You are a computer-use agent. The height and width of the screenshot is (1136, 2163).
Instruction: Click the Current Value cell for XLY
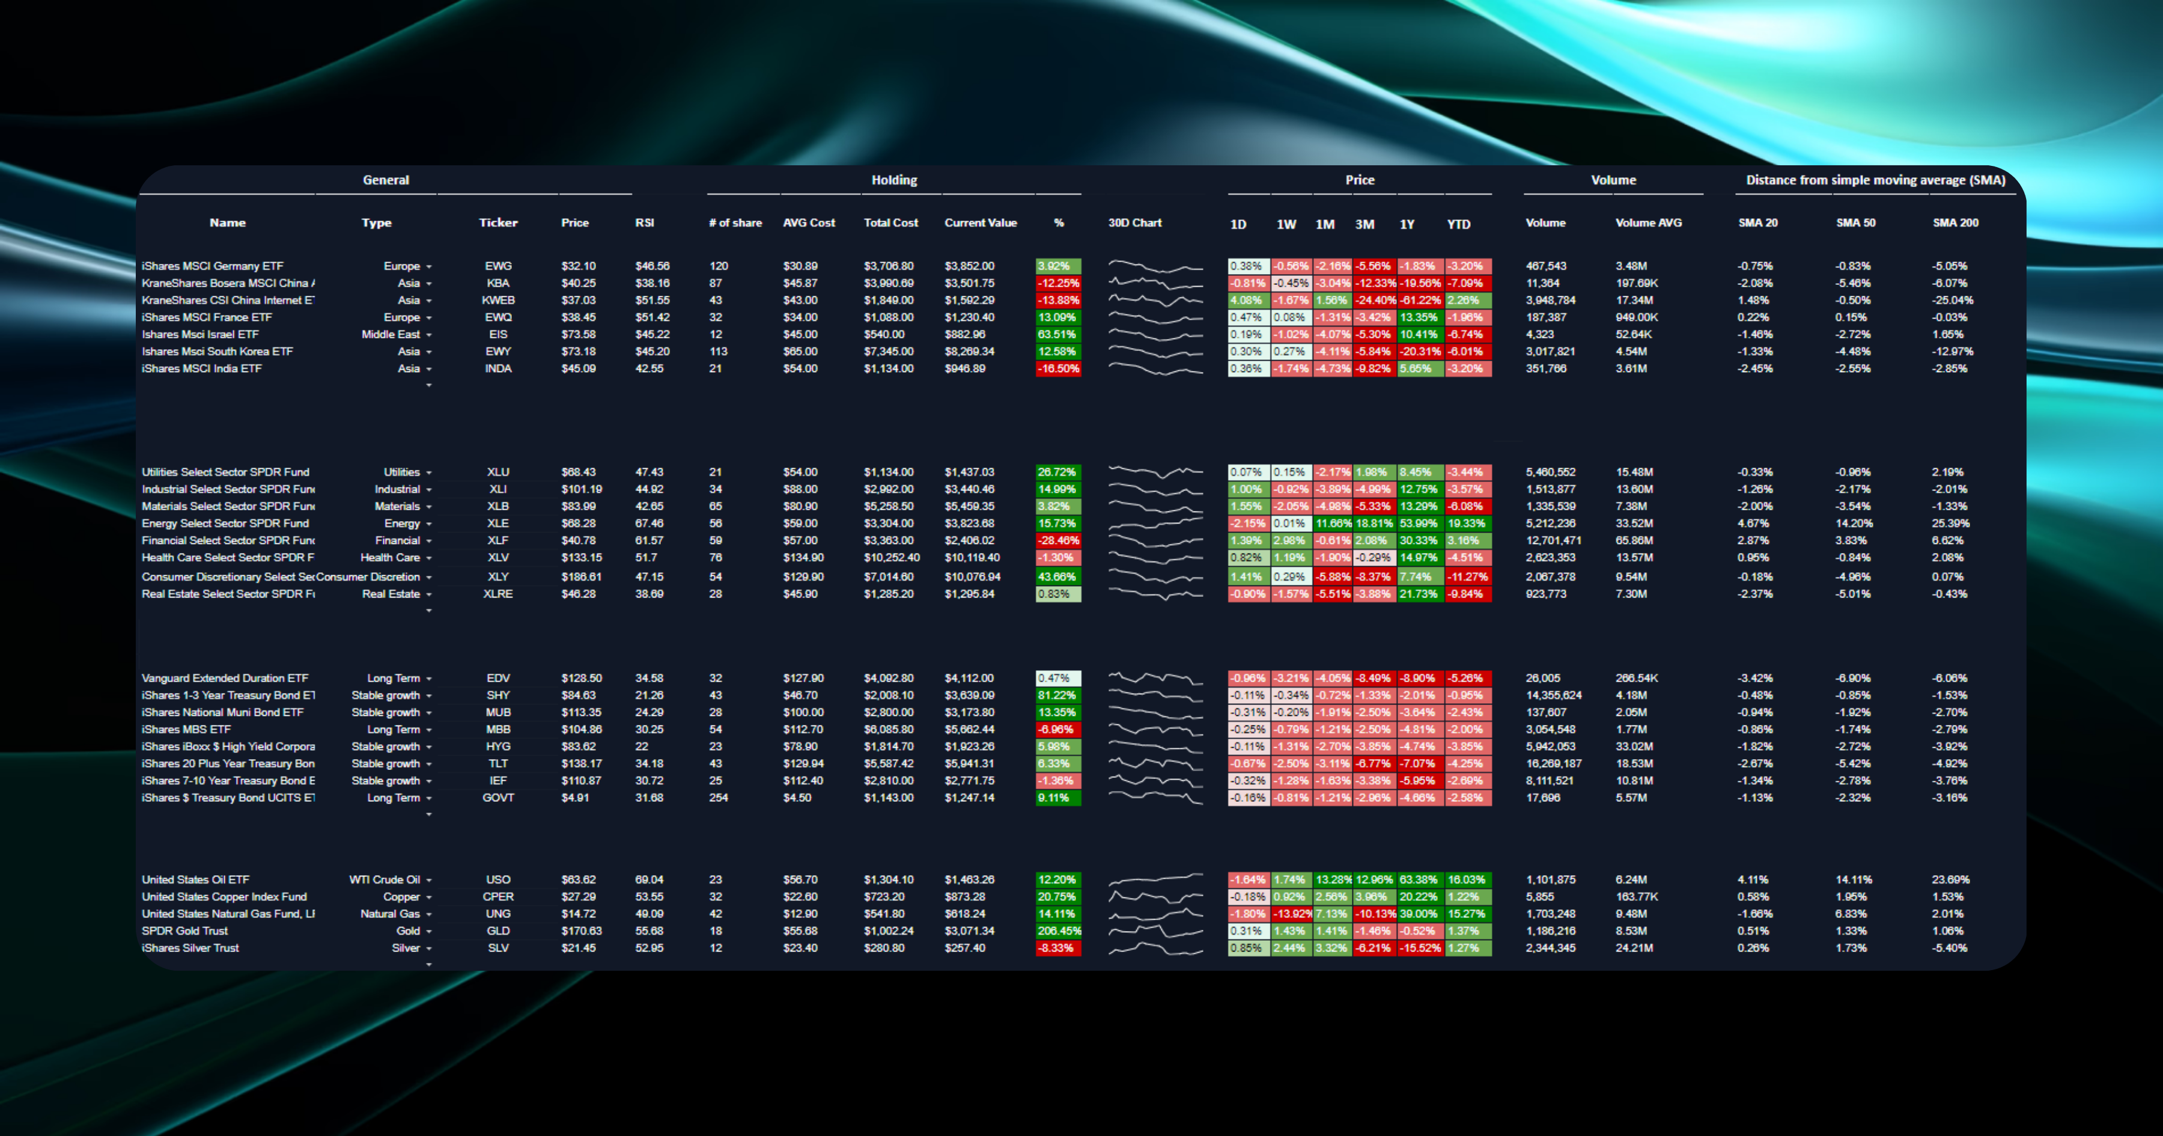pyautogui.click(x=972, y=576)
